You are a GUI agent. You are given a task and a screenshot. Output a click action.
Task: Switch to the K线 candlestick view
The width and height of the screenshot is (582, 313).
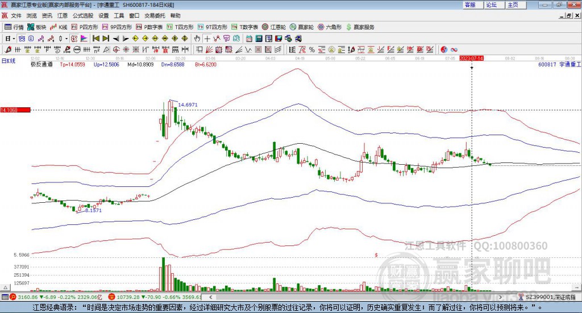coord(59,27)
